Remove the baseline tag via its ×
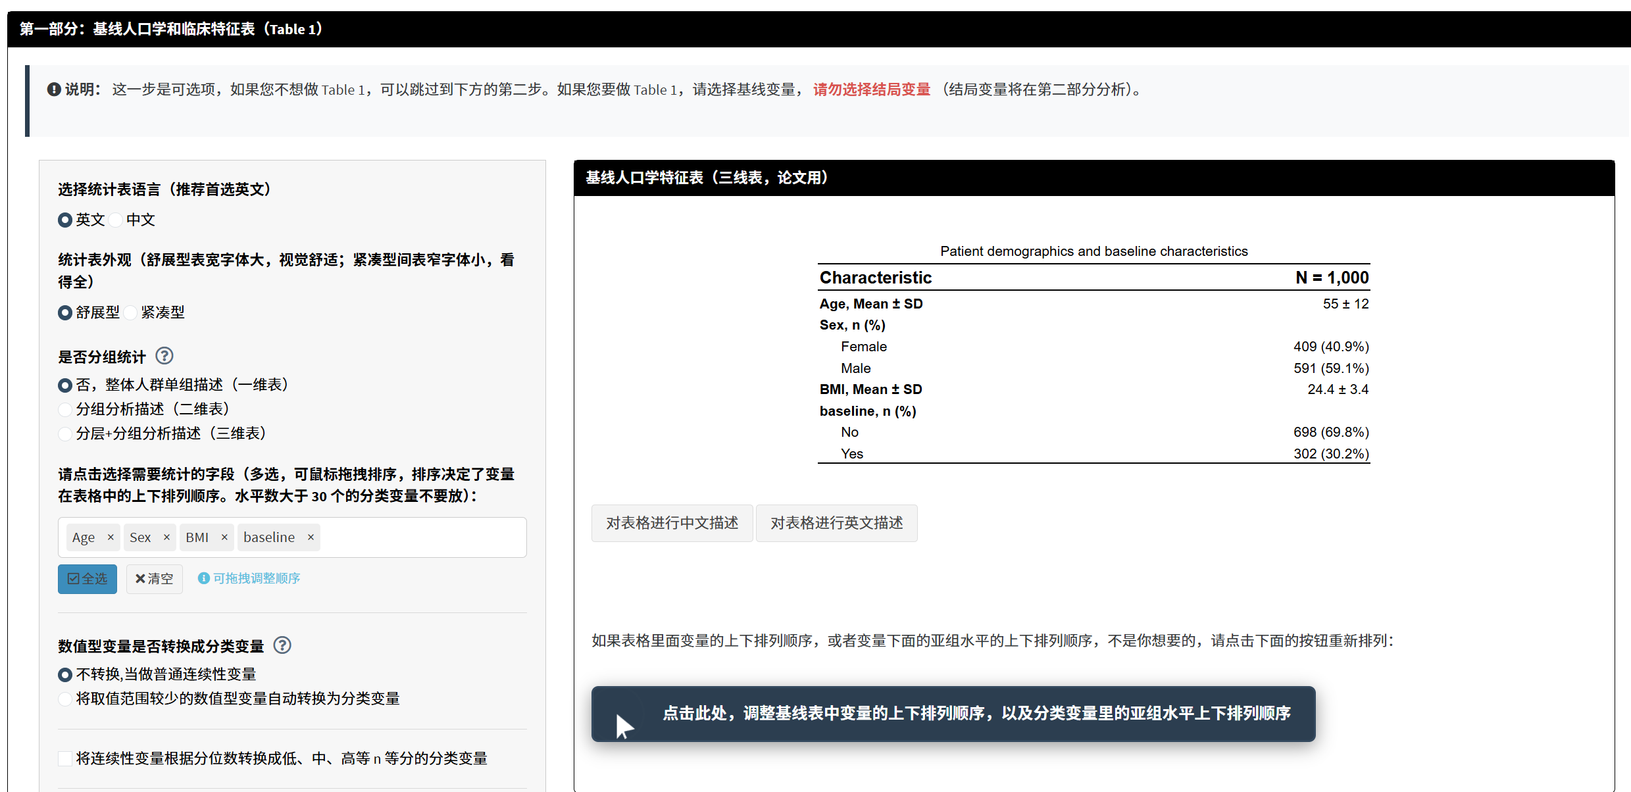Viewport: 1631px width, 792px height. point(311,537)
